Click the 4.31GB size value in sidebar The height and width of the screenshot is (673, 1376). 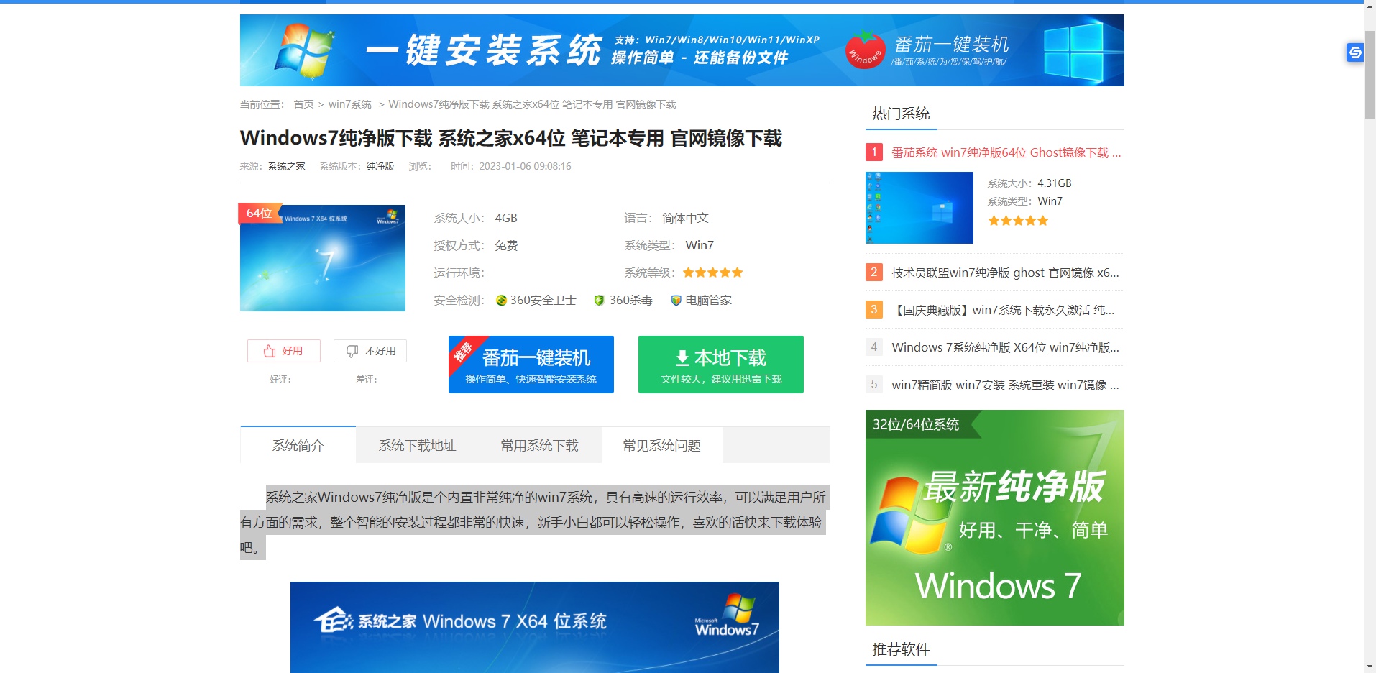tap(1055, 183)
